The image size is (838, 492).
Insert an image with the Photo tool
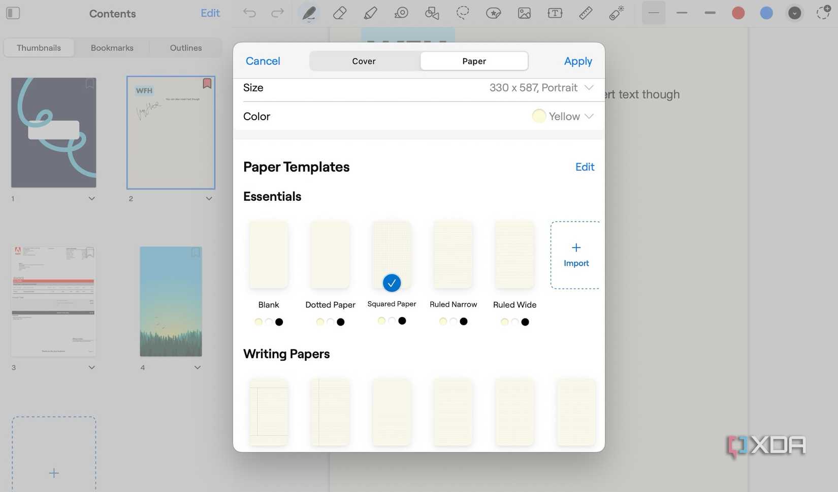coord(524,13)
